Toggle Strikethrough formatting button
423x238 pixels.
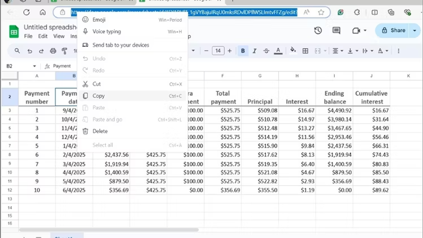[267, 51]
